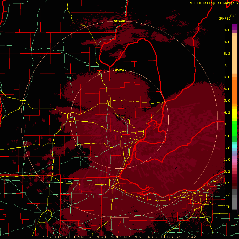
Task: Select the cyan segment of the color bar
Action: tap(234, 146)
